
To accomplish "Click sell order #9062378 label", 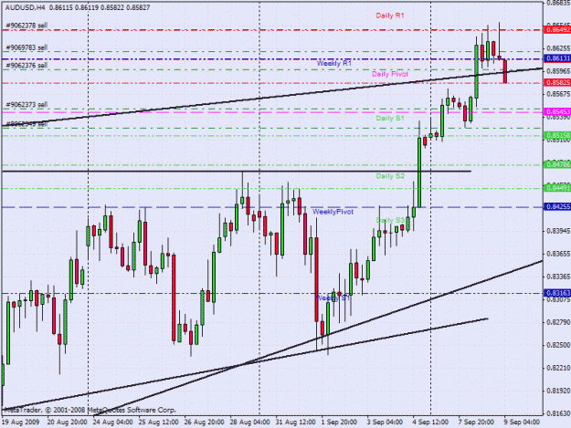I will click(x=26, y=26).
